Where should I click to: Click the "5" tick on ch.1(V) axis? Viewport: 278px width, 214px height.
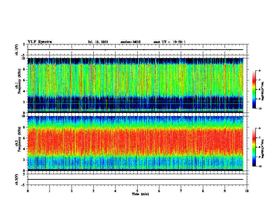tap(24, 44)
